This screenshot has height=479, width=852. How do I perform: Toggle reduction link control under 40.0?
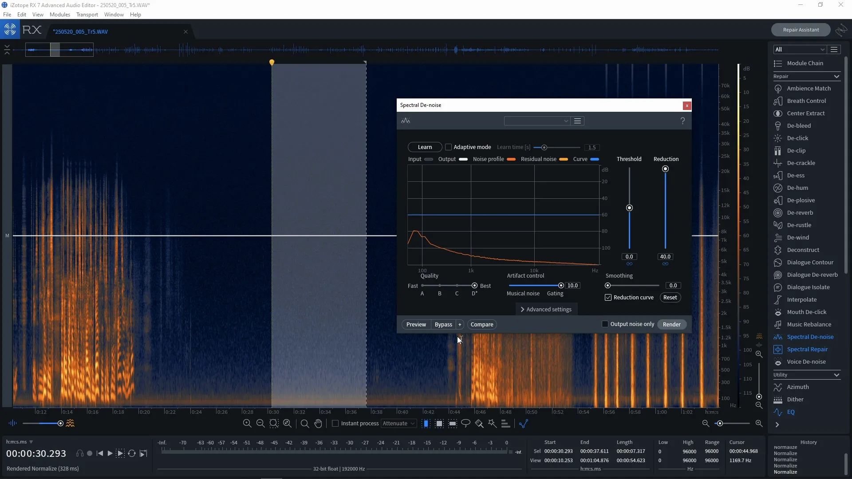pos(665,264)
